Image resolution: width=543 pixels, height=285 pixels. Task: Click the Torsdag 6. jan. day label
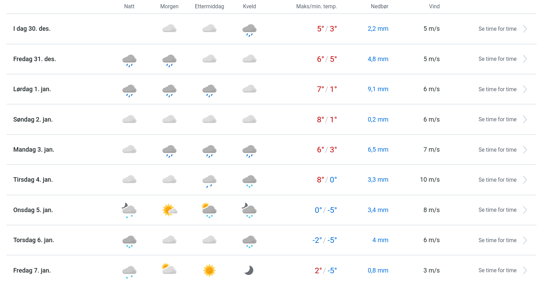tap(34, 240)
